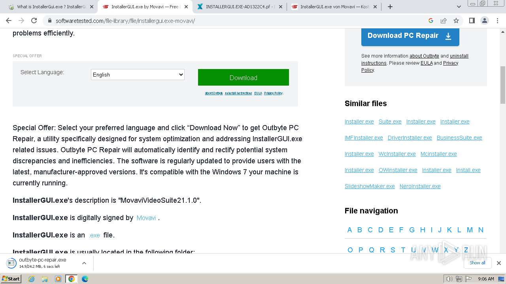Viewport: 506px width, 284px height.
Task: Navigate to files starting with A
Action: point(349,230)
